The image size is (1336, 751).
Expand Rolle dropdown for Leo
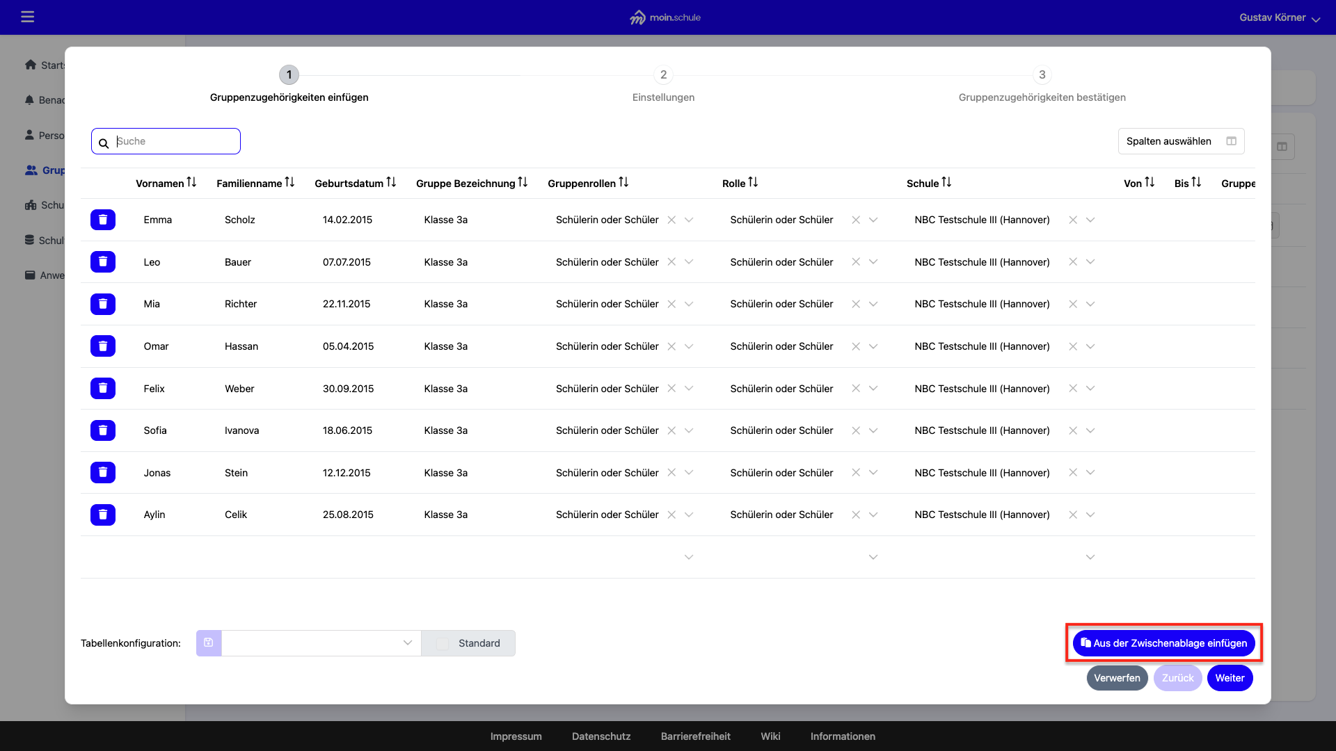point(873,262)
